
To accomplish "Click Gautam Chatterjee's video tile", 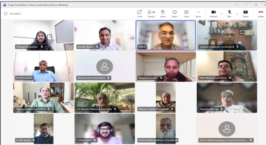I will [x=227, y=35].
